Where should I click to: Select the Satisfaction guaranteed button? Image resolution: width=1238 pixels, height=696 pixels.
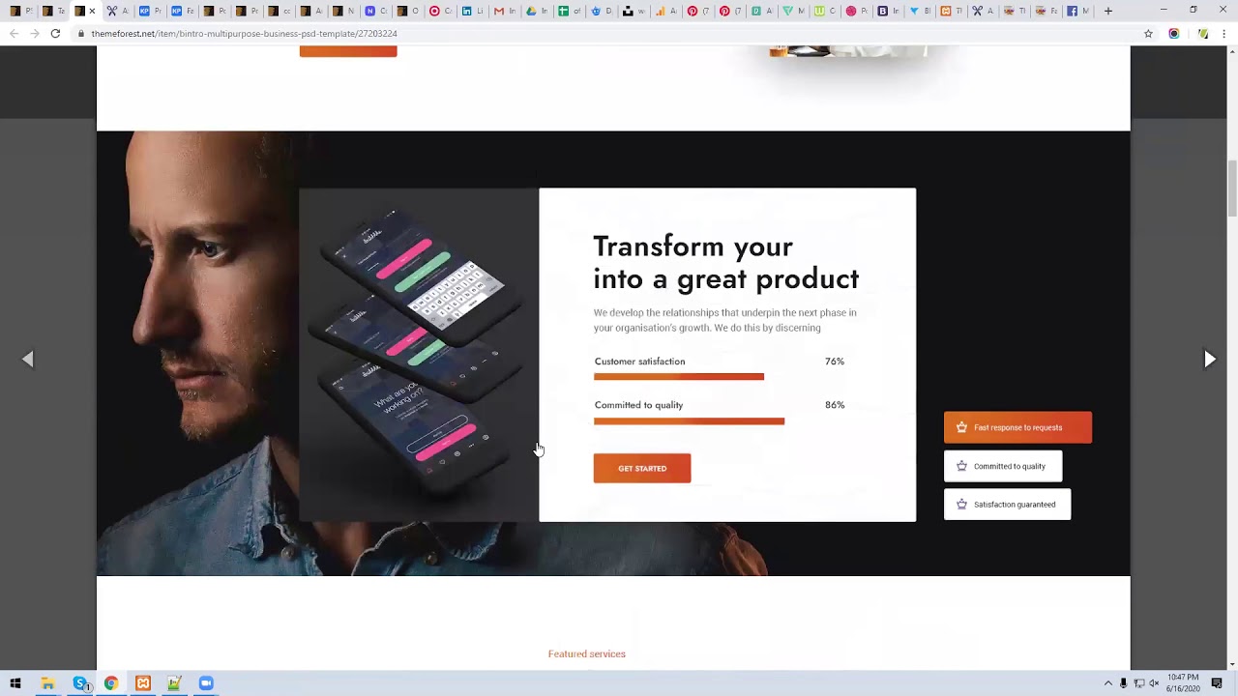(1007, 505)
